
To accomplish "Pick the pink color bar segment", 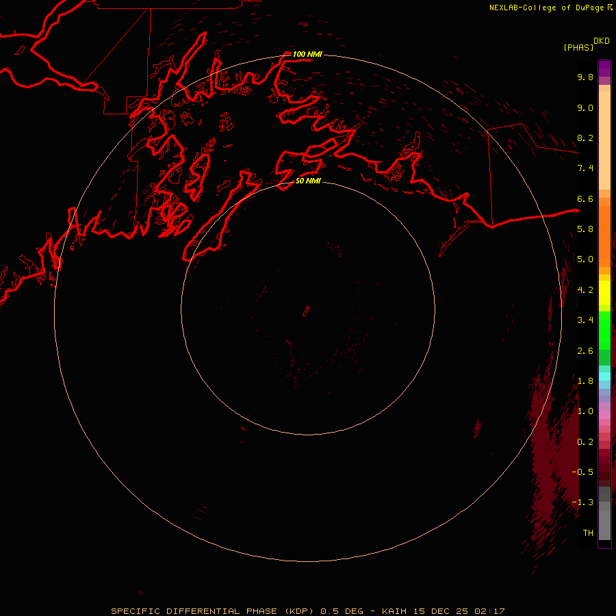I will pyautogui.click(x=604, y=415).
